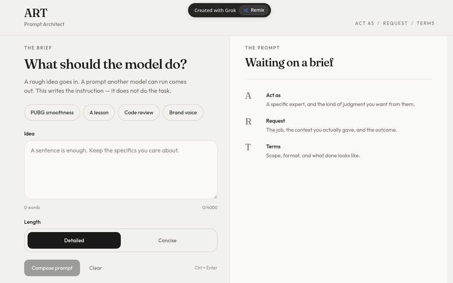Click the 0/4000 character counter
Screen dimensions: 453x283
click(210, 208)
